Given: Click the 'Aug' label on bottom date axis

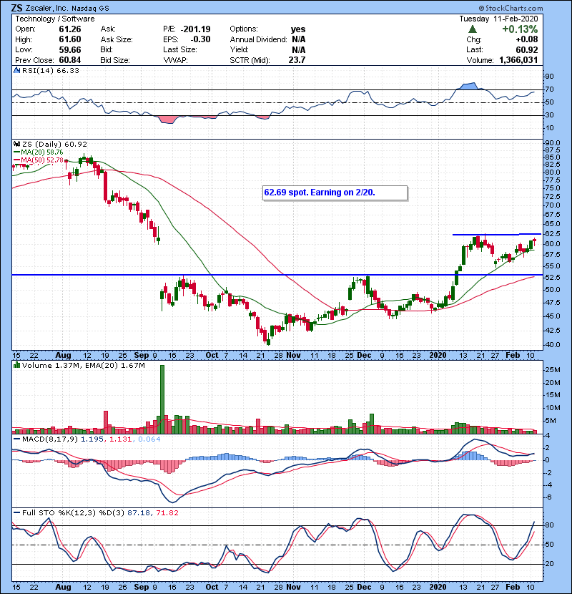Looking at the screenshot, I should click(63, 587).
